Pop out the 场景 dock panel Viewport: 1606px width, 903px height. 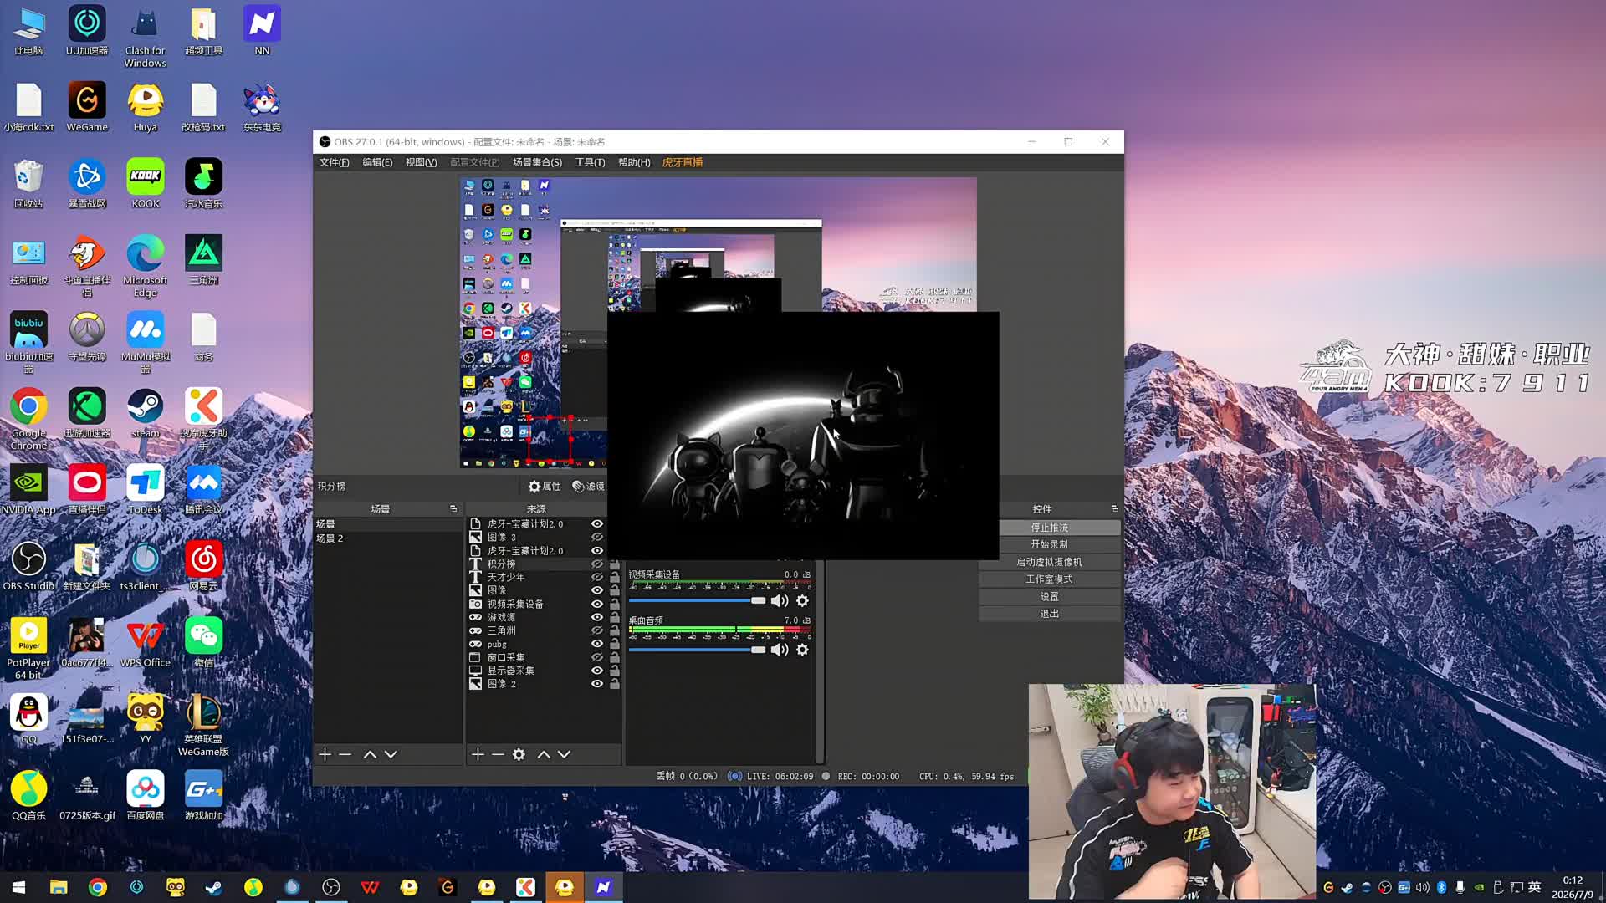453,508
